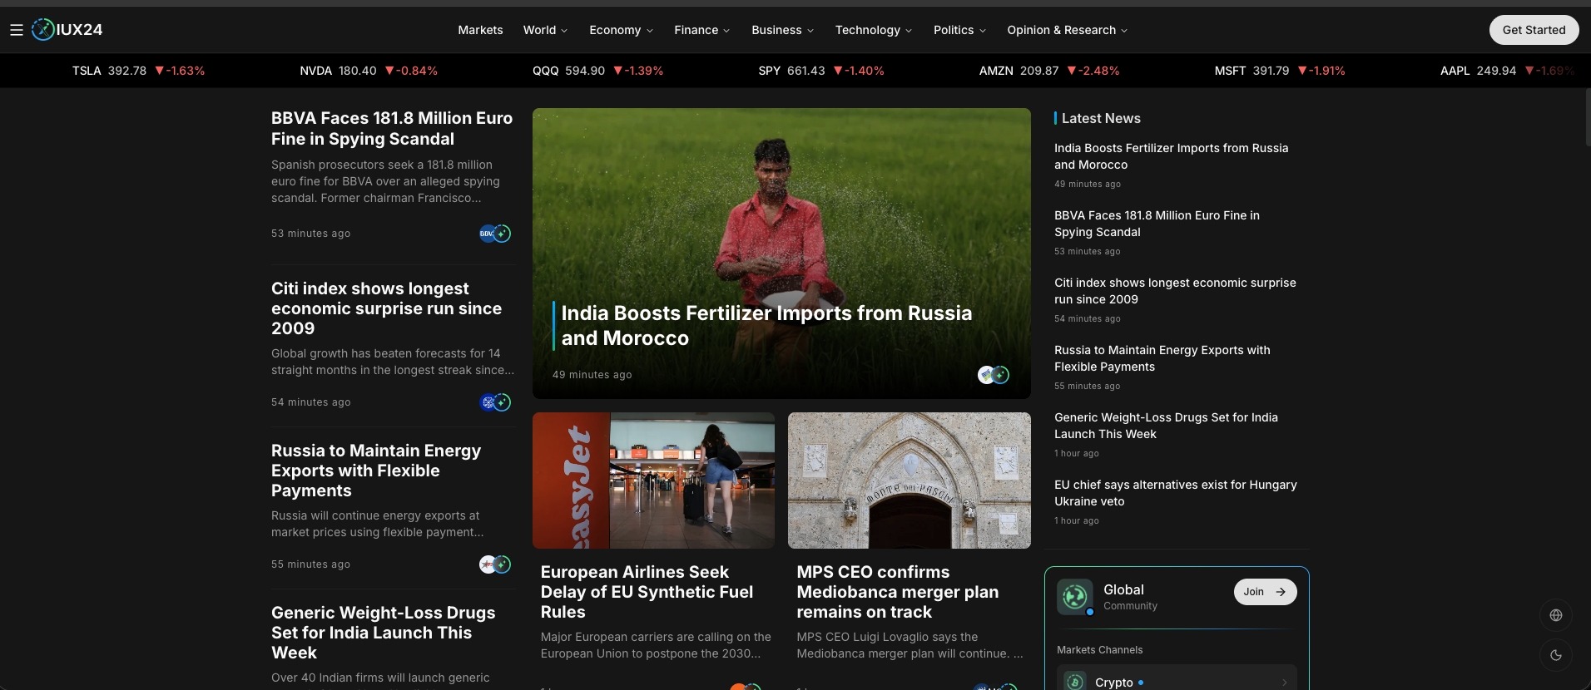Click the Get Started button

1534,30
